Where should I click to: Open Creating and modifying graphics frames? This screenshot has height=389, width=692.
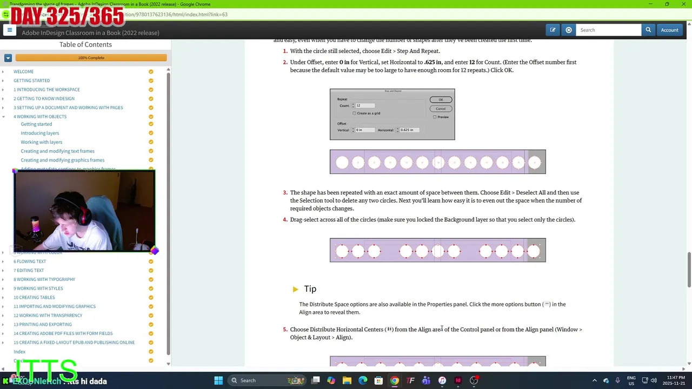click(x=62, y=160)
